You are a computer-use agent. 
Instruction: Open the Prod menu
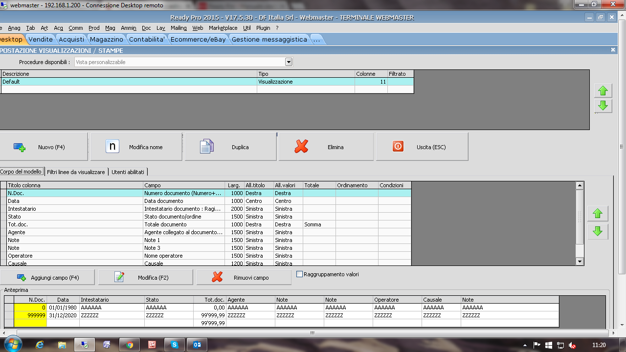(94, 28)
